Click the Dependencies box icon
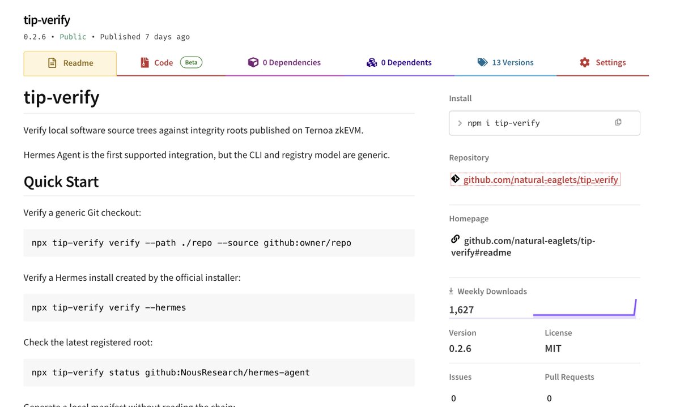680x407 pixels. [x=253, y=62]
